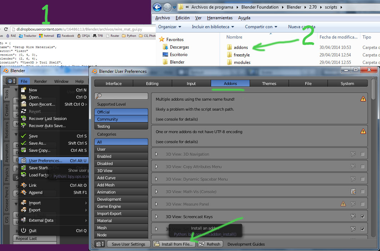
Task: Expand the Copy Attributes Menu addon details
Action: [x=156, y=166]
